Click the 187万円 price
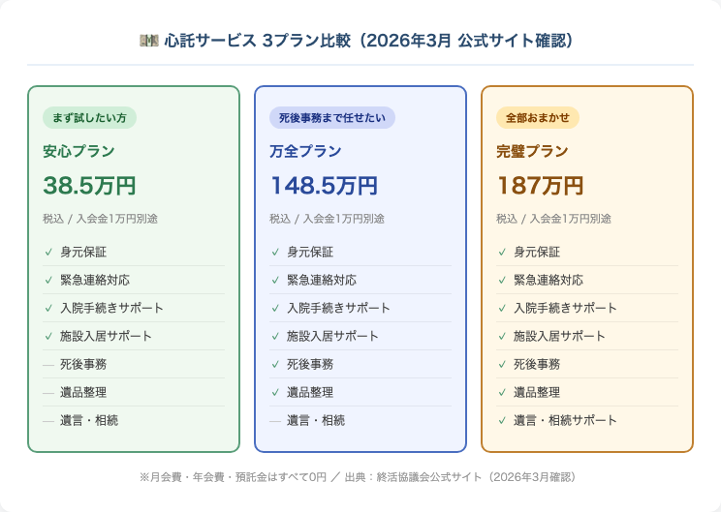The image size is (721, 512). [540, 186]
